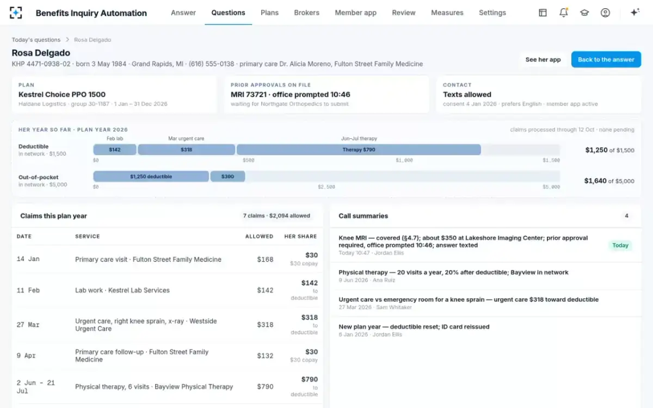Click the SERVICE column header
This screenshot has width=653, height=408.
point(88,237)
